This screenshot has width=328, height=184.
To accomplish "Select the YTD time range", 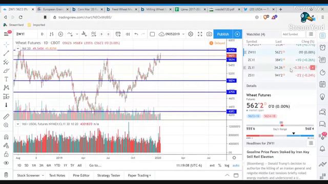I will [57, 166].
